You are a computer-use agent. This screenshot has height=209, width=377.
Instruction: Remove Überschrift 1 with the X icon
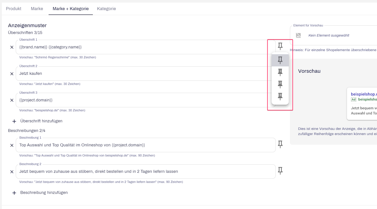(x=12, y=47)
